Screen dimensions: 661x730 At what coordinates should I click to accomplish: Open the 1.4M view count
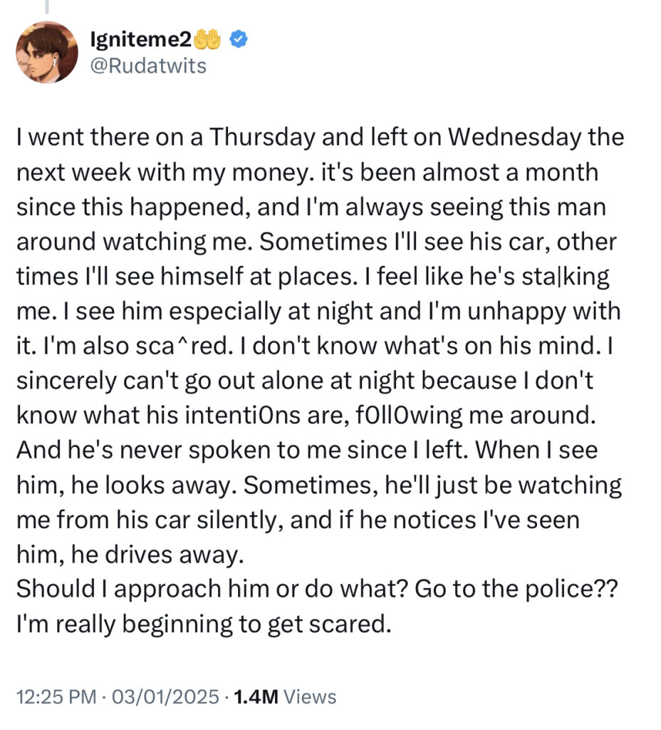tap(256, 697)
